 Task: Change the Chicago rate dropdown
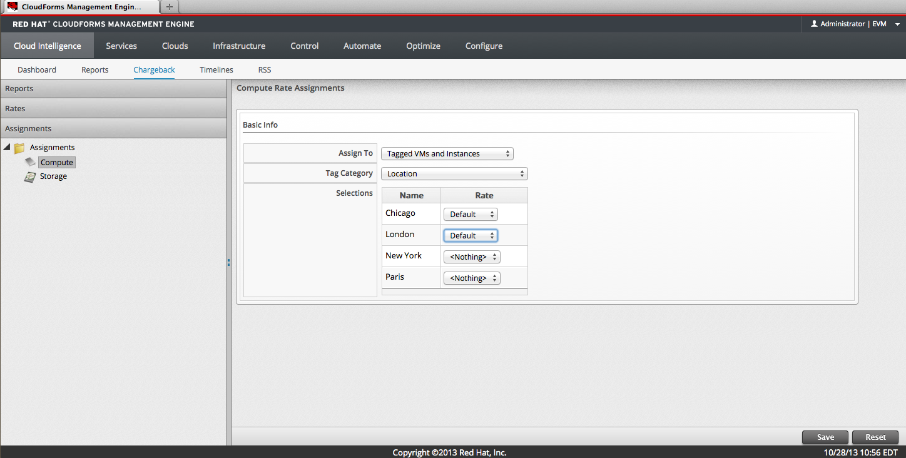pyautogui.click(x=471, y=215)
